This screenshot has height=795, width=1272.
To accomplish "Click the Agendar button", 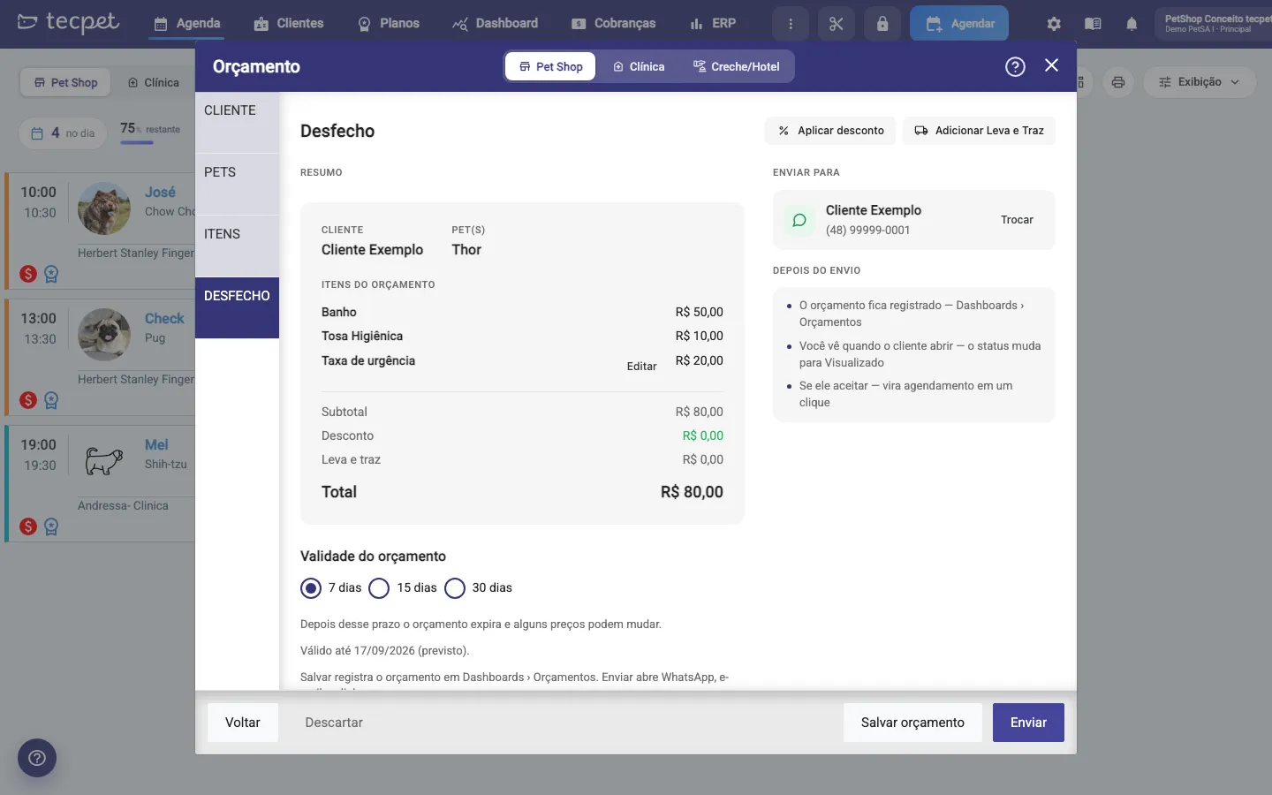I will [959, 24].
